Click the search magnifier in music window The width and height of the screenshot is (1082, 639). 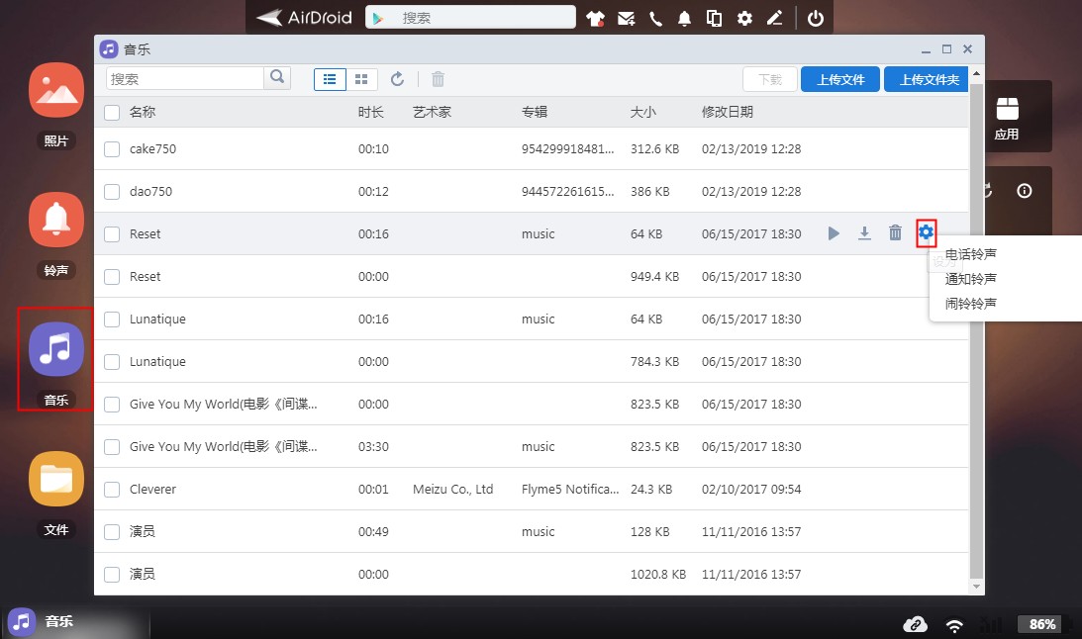[x=277, y=78]
